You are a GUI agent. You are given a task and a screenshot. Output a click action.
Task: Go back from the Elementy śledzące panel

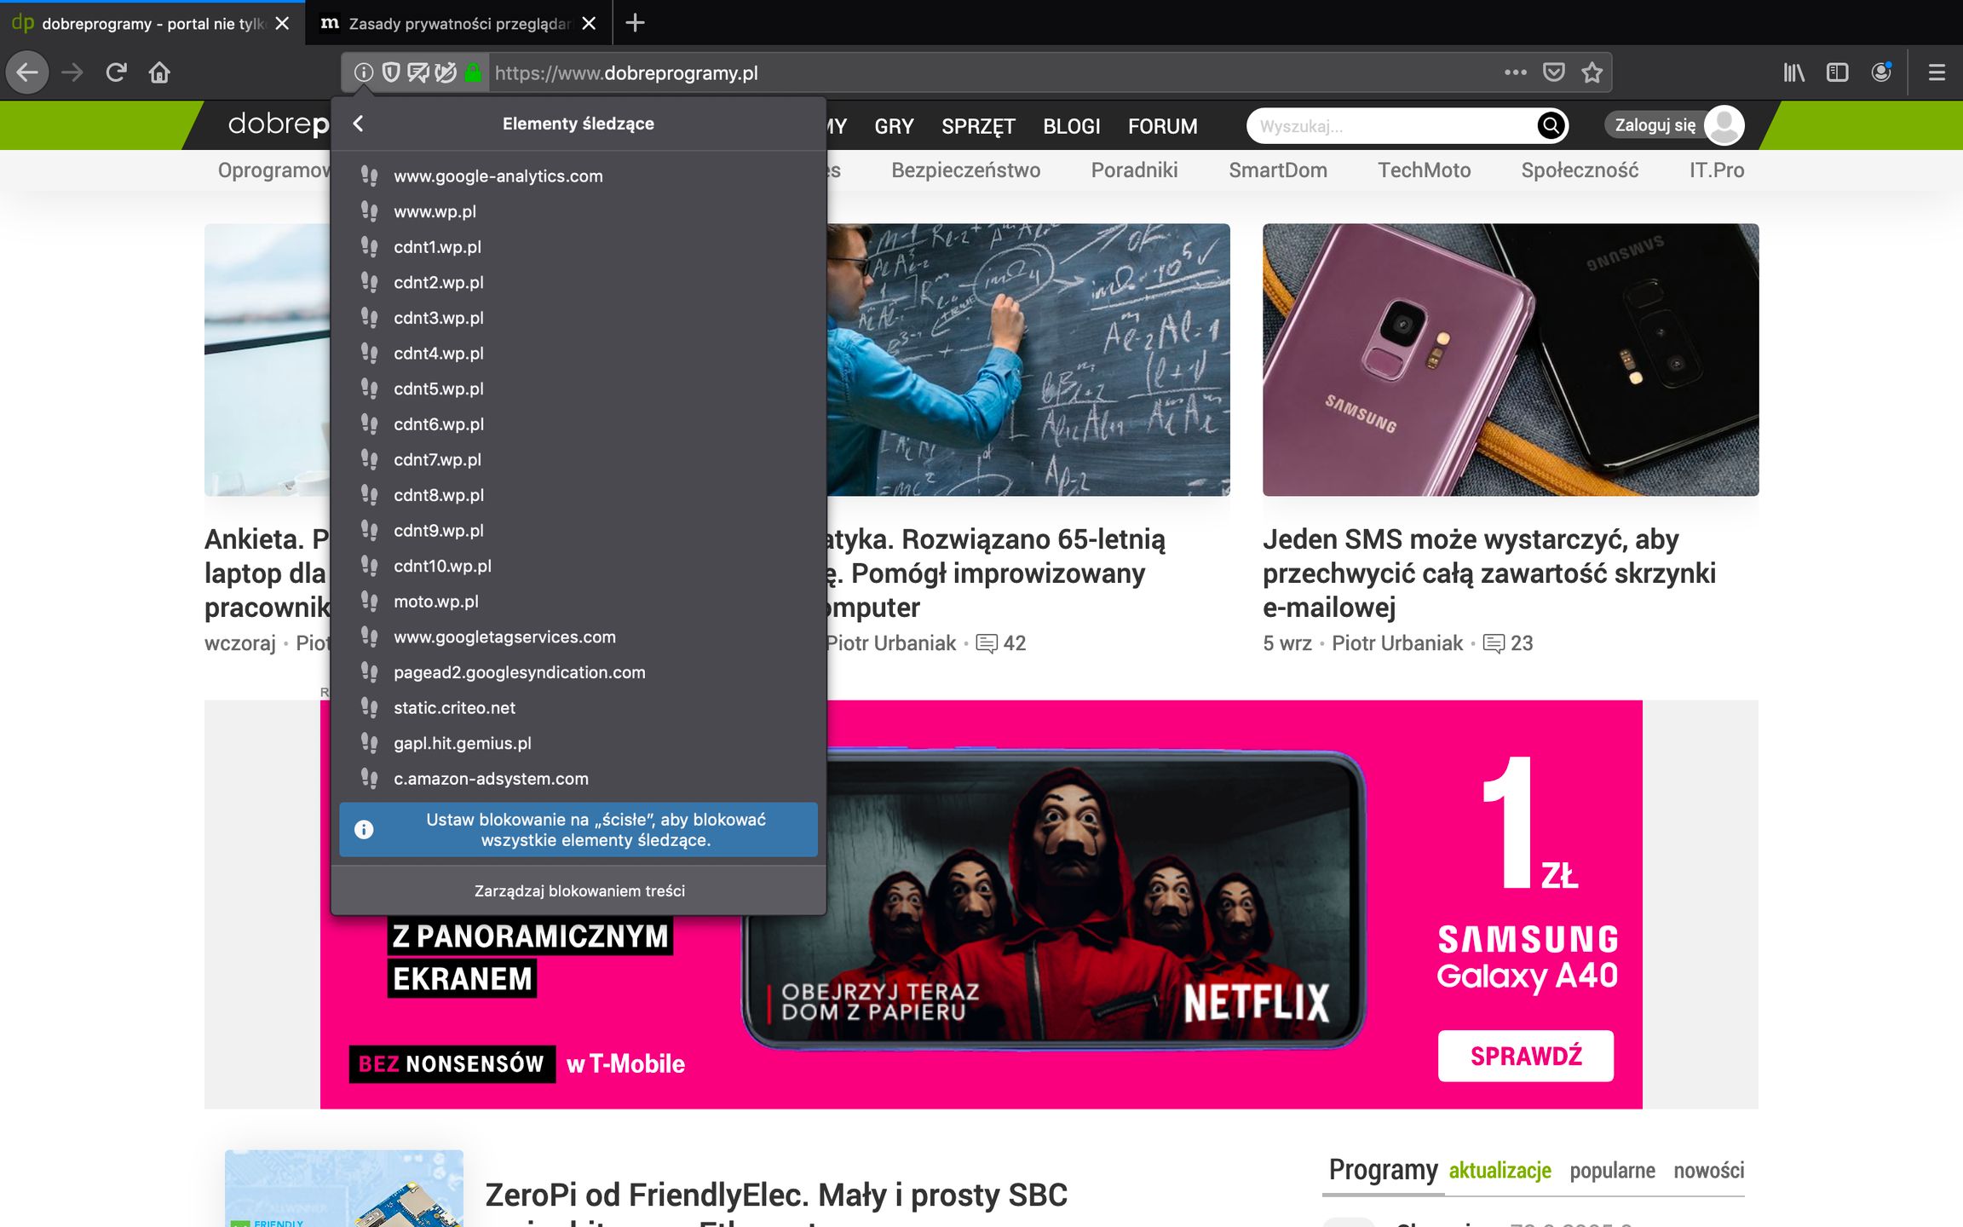coord(359,124)
